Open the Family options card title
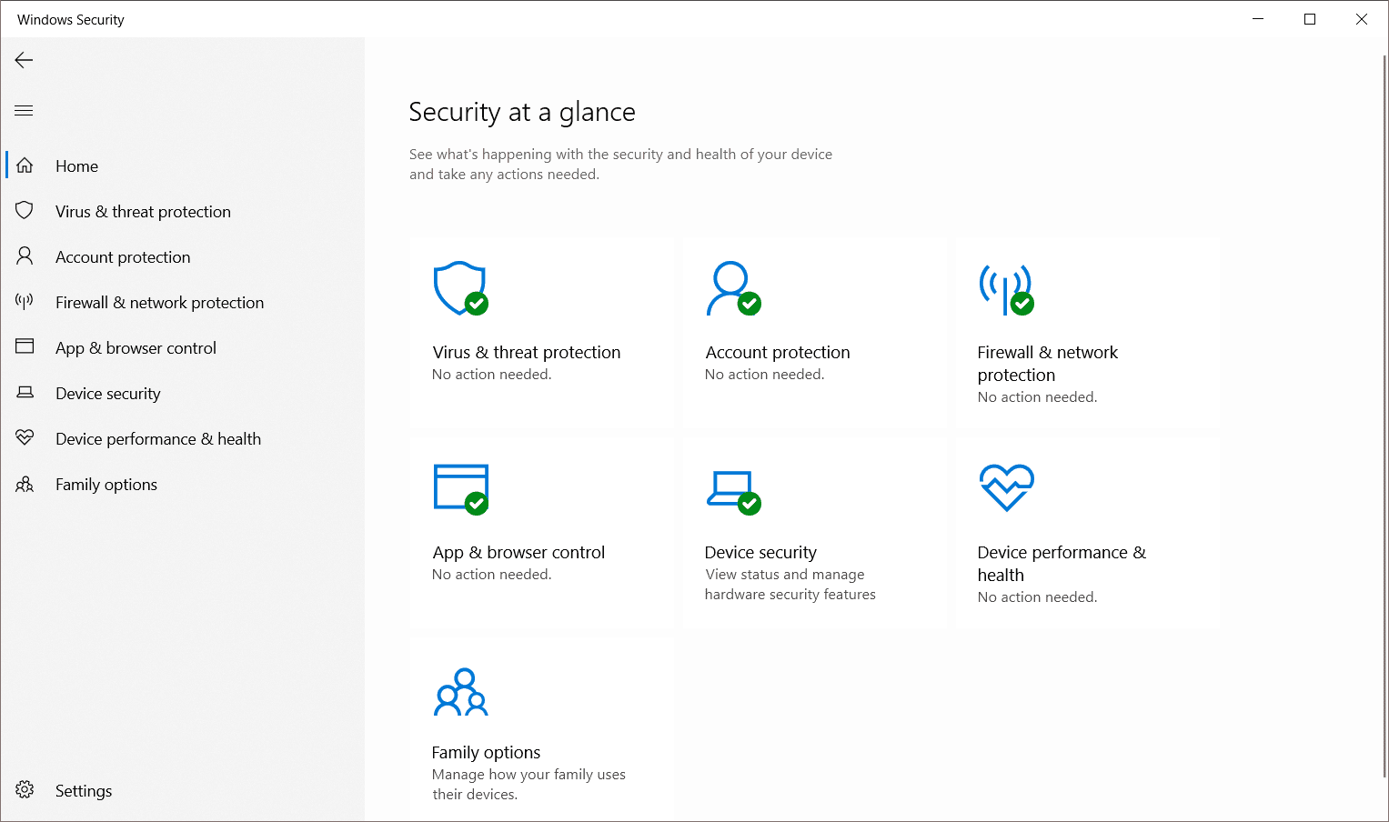 (x=486, y=752)
